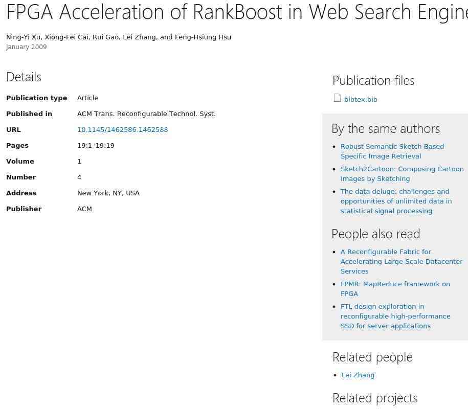This screenshot has width=468, height=409.
Task: Click the Related projects heading
Action: [x=374, y=398]
